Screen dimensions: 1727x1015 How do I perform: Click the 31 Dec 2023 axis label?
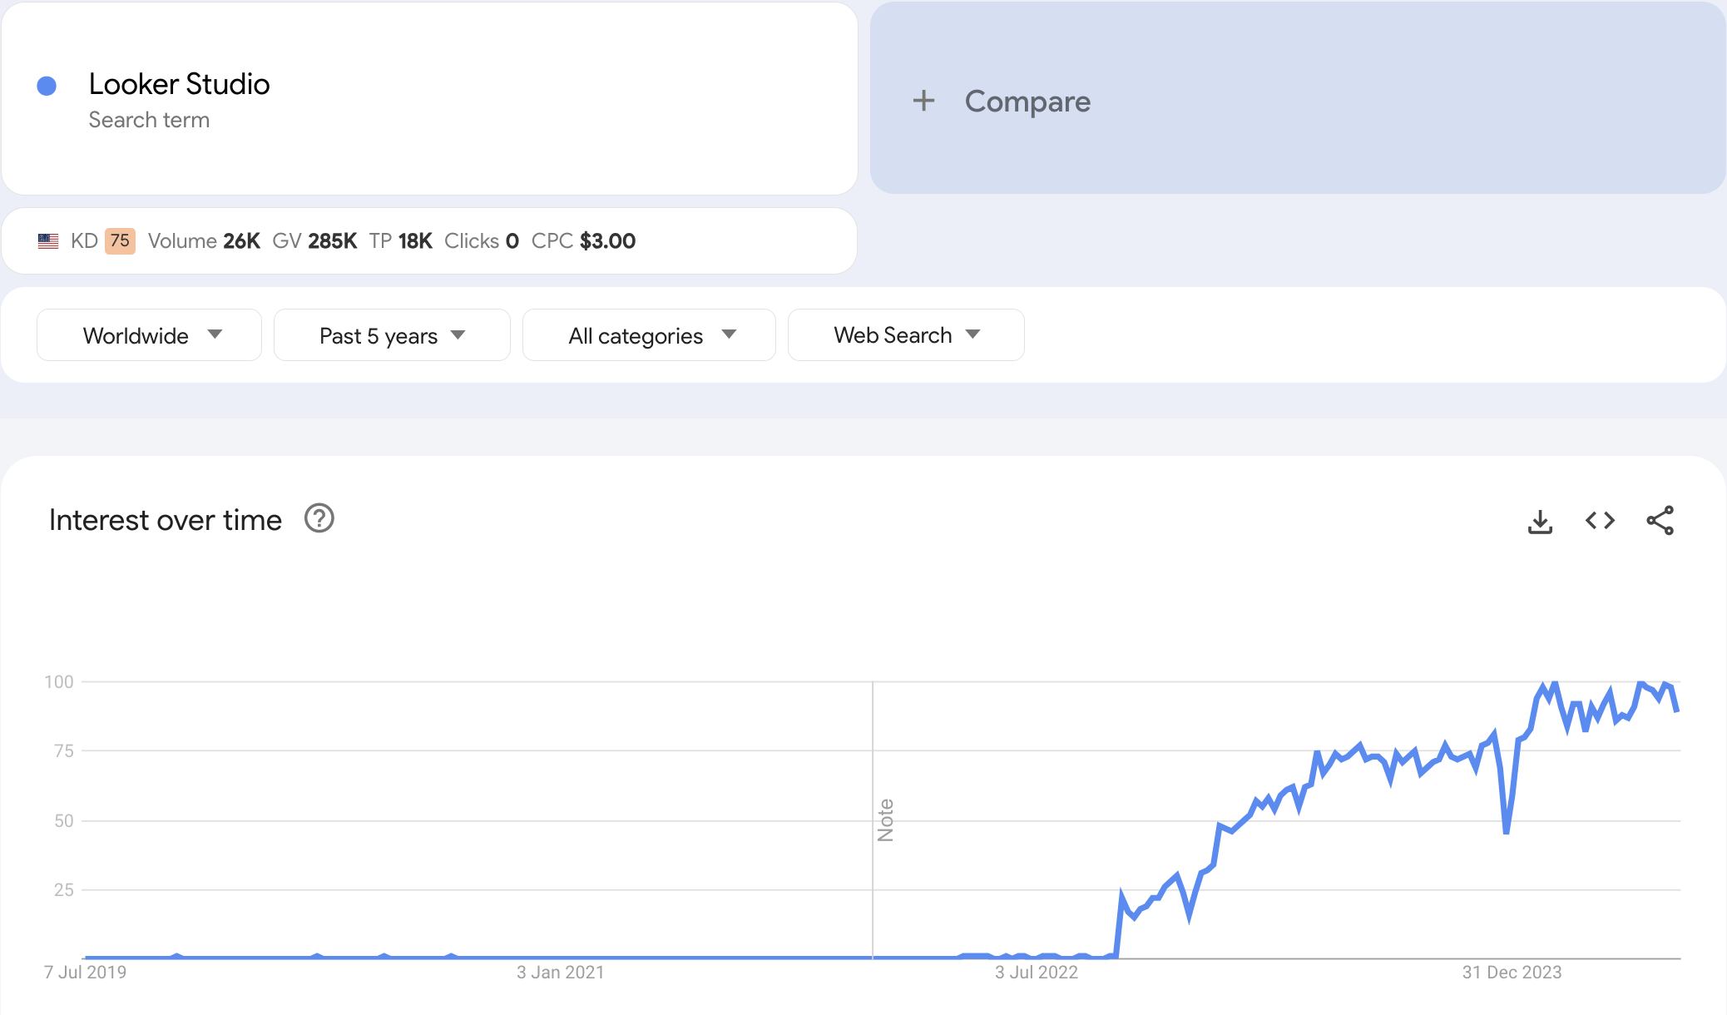point(1512,972)
